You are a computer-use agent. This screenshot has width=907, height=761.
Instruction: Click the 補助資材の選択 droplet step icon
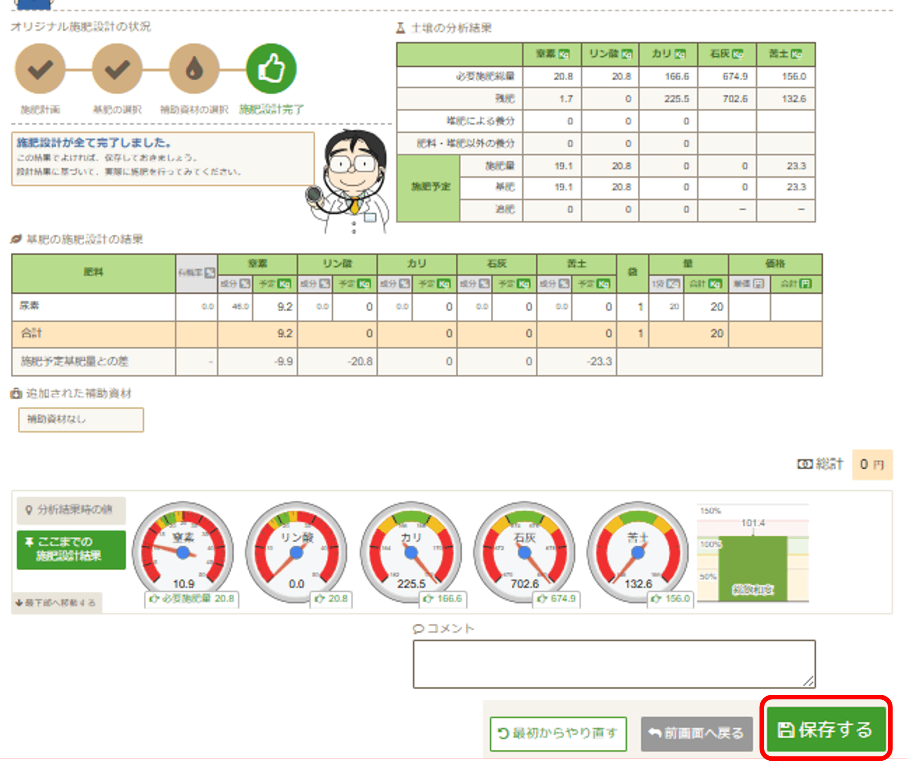194,69
